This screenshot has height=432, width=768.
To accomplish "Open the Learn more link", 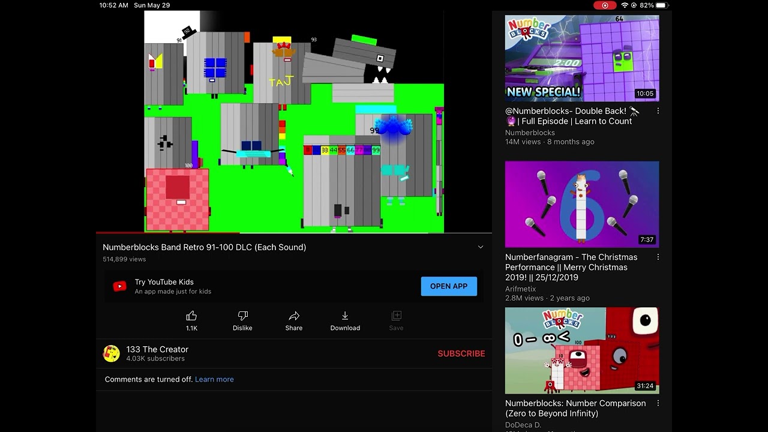I will (214, 379).
